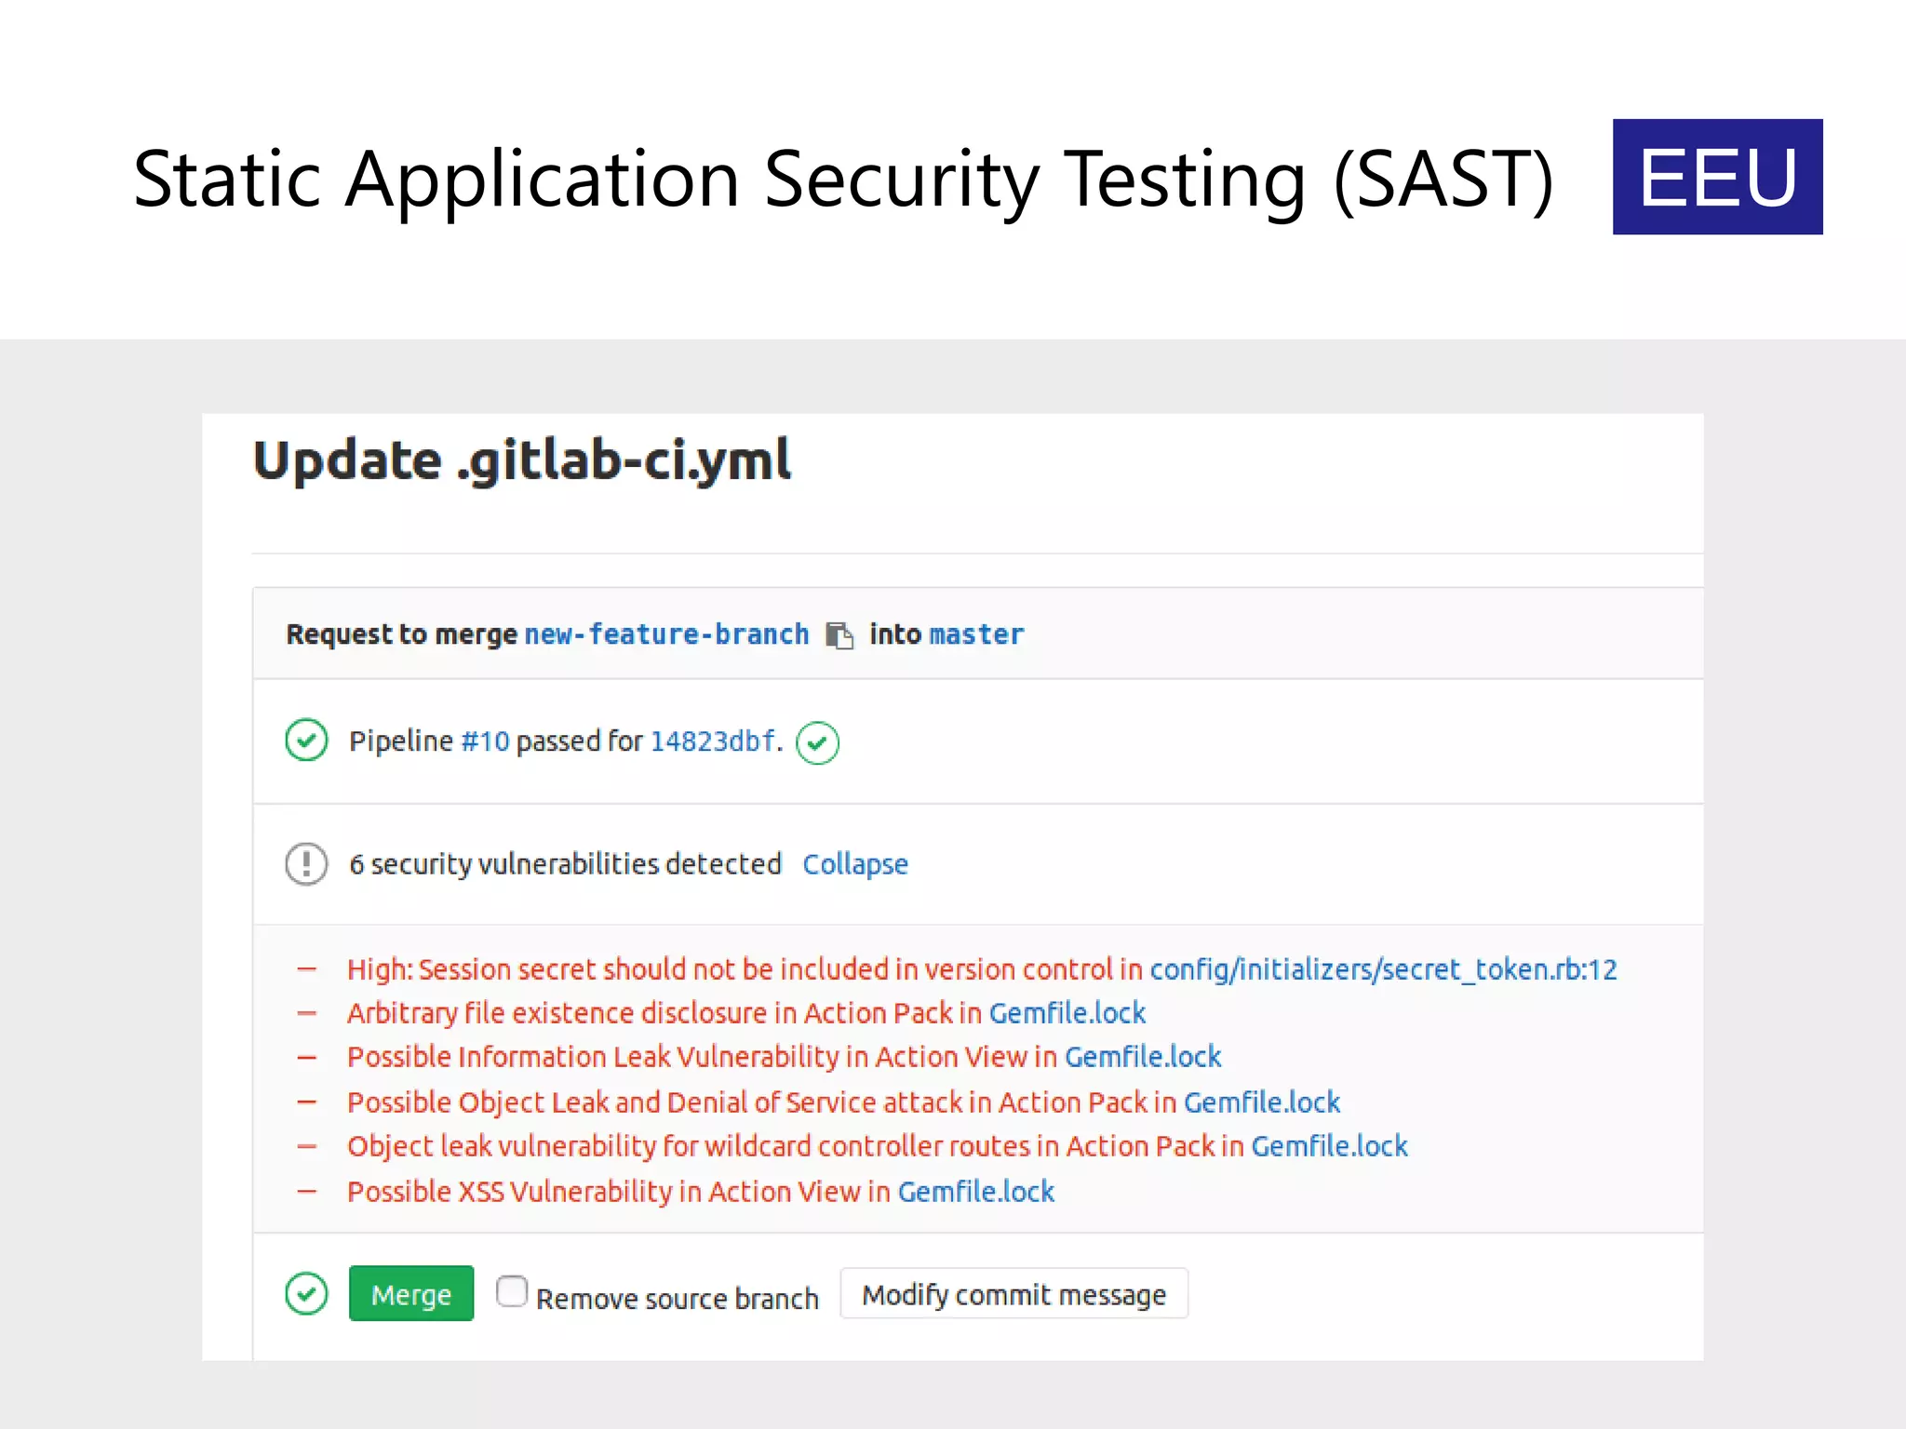Copy the new-feature-branch name icon
This screenshot has height=1429, width=1906.
pyautogui.click(x=839, y=635)
